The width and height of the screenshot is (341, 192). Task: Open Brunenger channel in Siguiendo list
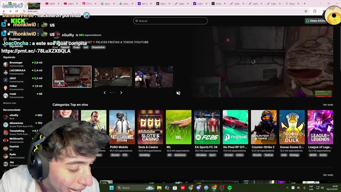pos(23,64)
